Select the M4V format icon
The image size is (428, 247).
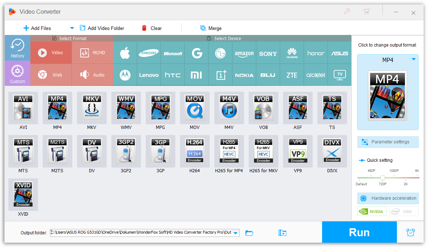click(229, 108)
